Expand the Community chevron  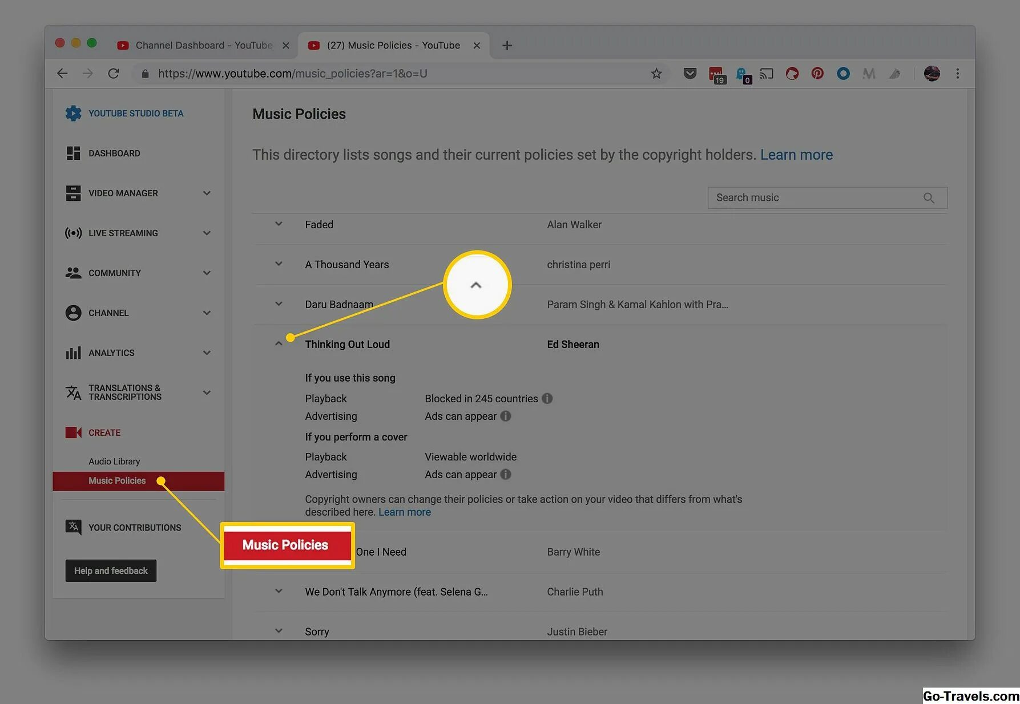tap(207, 273)
